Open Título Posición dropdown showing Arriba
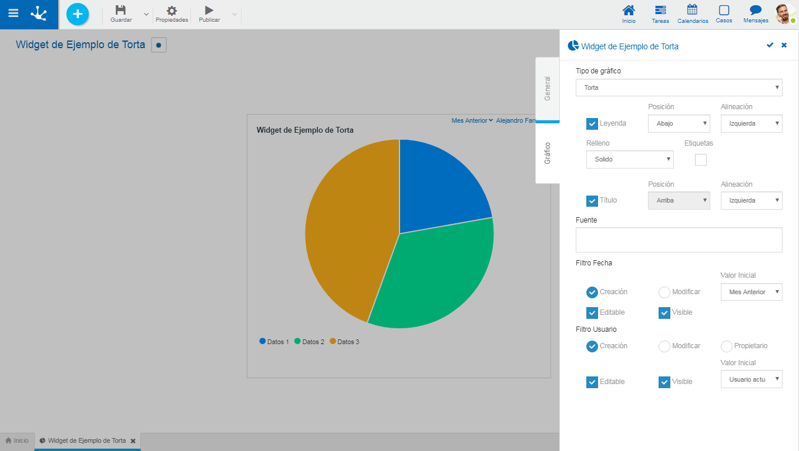 pos(679,200)
